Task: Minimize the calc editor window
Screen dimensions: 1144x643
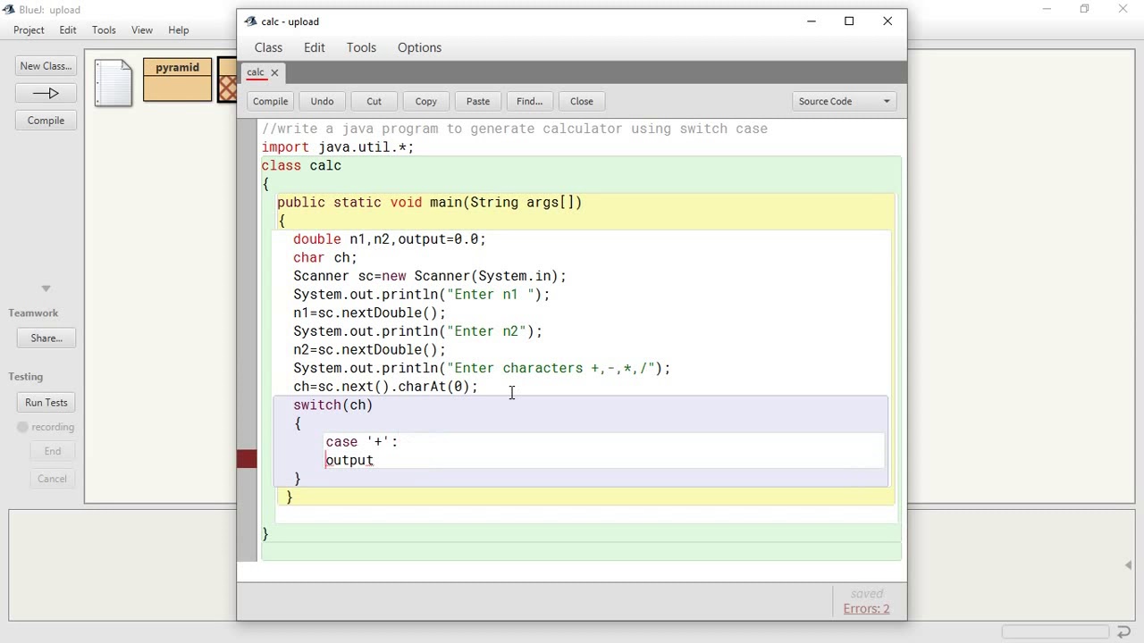Action: (x=812, y=21)
